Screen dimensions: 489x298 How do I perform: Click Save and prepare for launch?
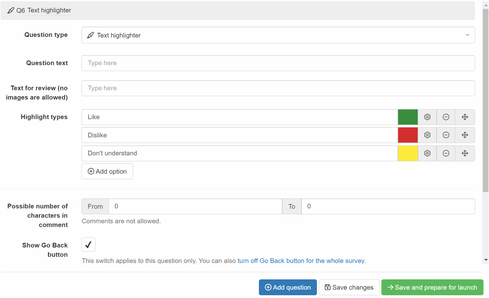(432, 287)
